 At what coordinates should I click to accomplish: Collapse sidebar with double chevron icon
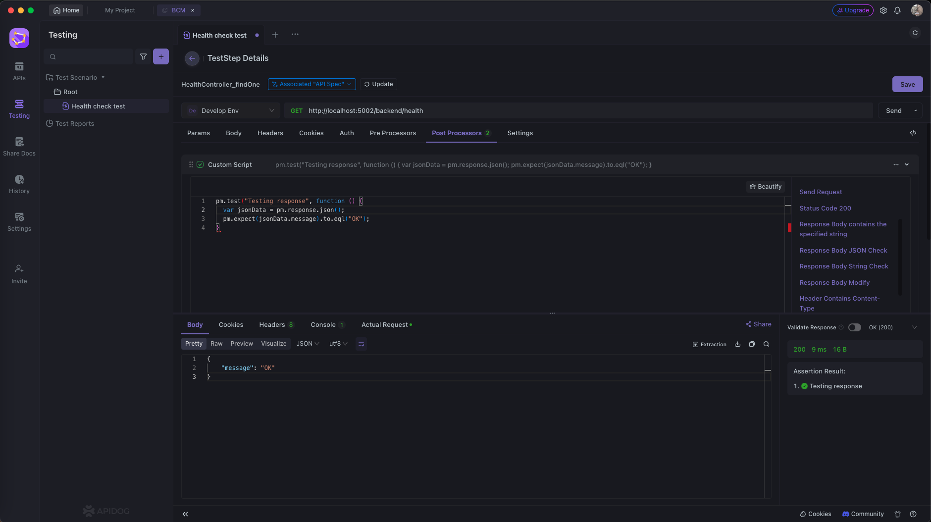185,514
